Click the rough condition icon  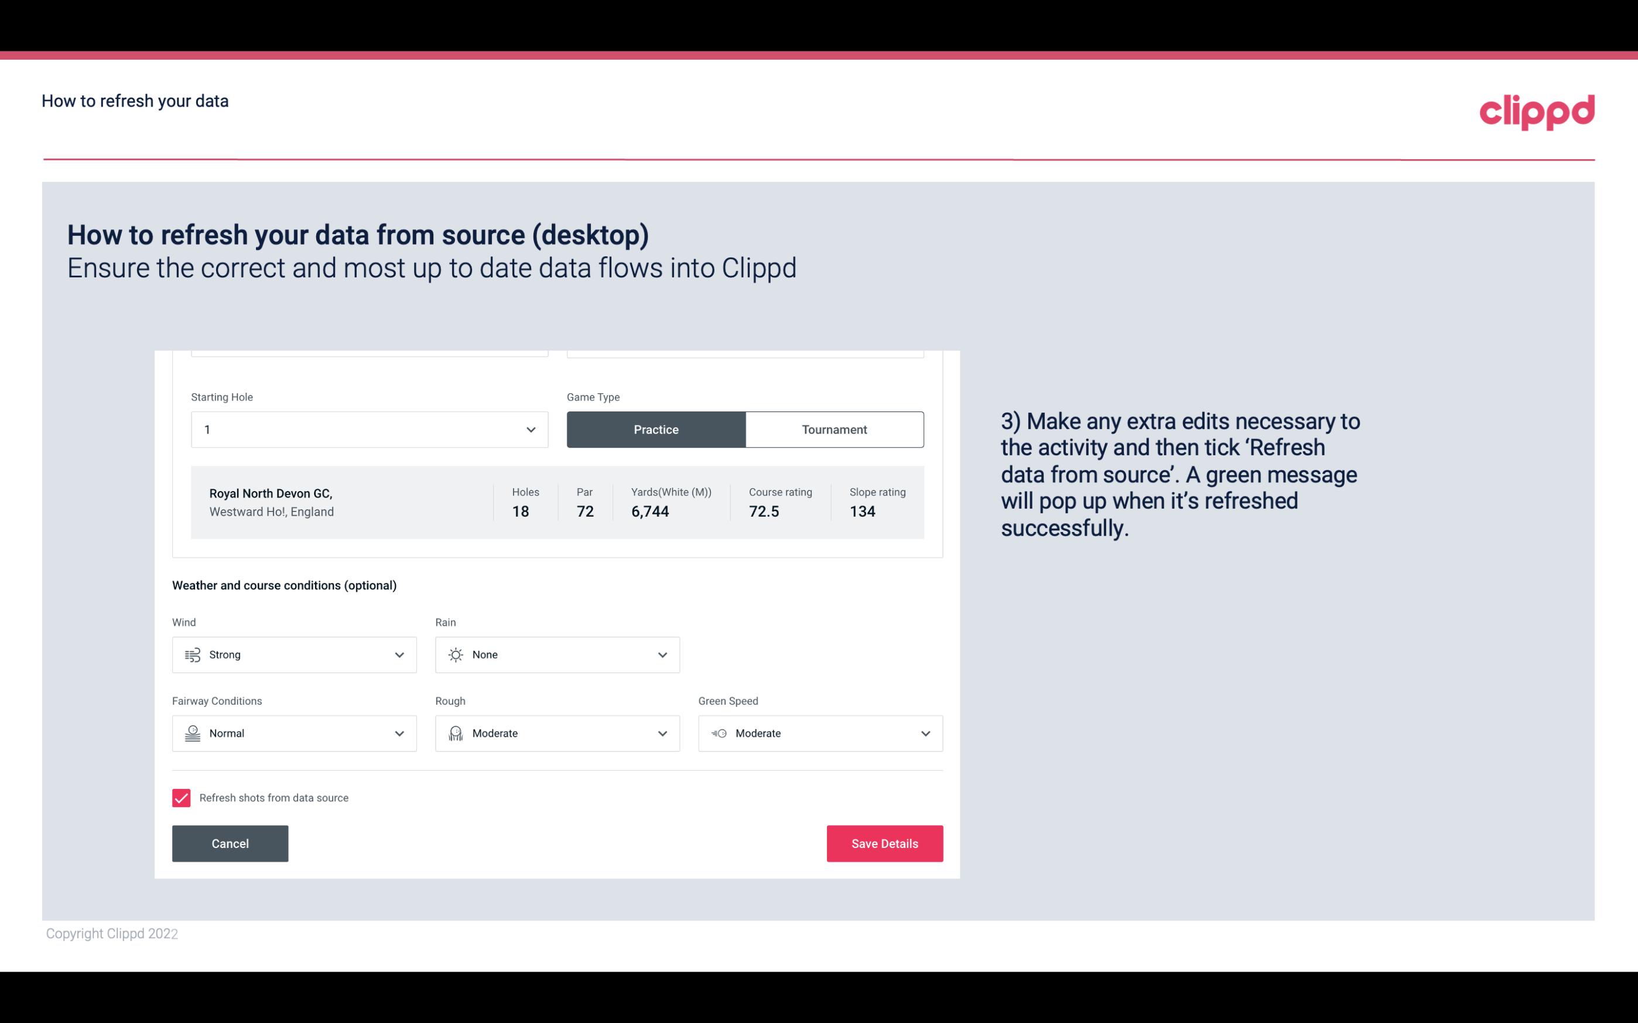coord(455,733)
